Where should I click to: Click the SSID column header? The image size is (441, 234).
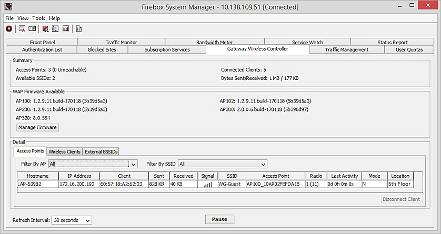(x=232, y=176)
